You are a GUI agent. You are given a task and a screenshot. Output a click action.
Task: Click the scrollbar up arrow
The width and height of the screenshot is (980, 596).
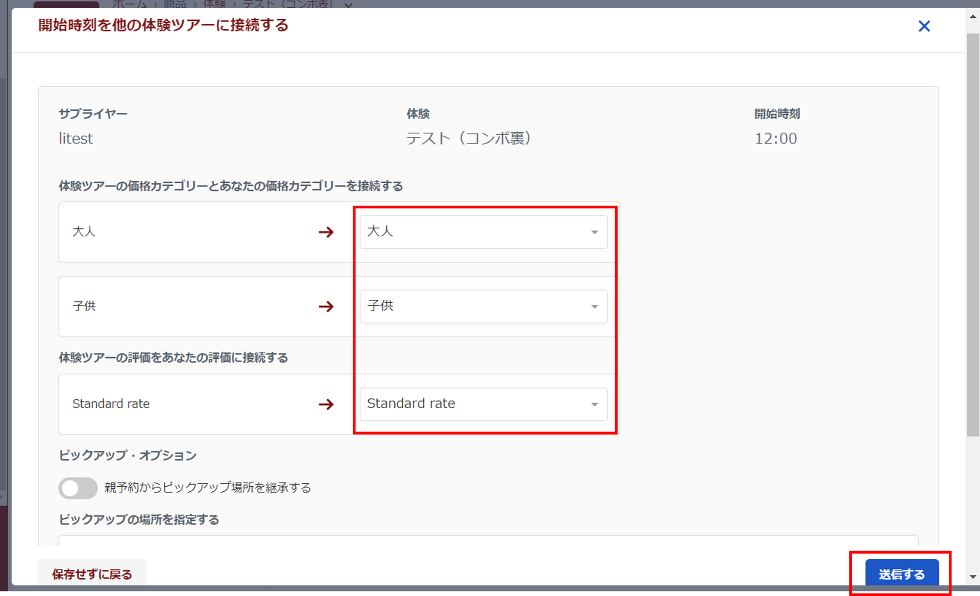[x=973, y=16]
